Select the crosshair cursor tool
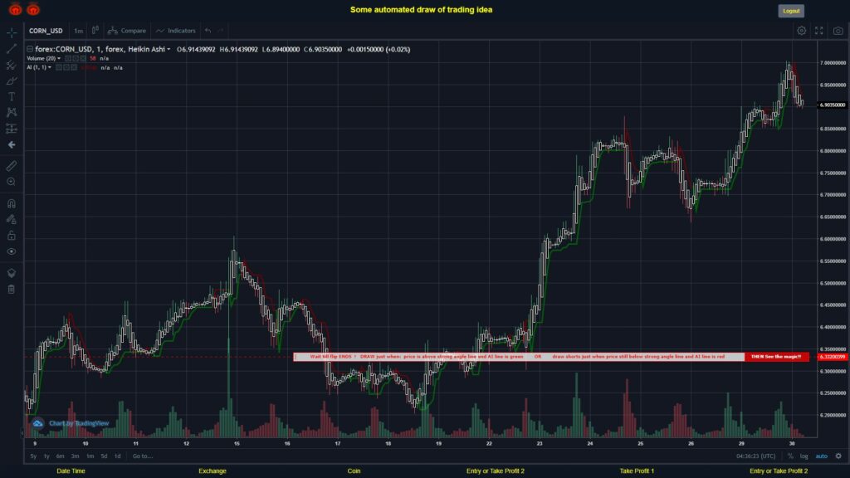Screen dimensions: 850x478 (x=12, y=32)
